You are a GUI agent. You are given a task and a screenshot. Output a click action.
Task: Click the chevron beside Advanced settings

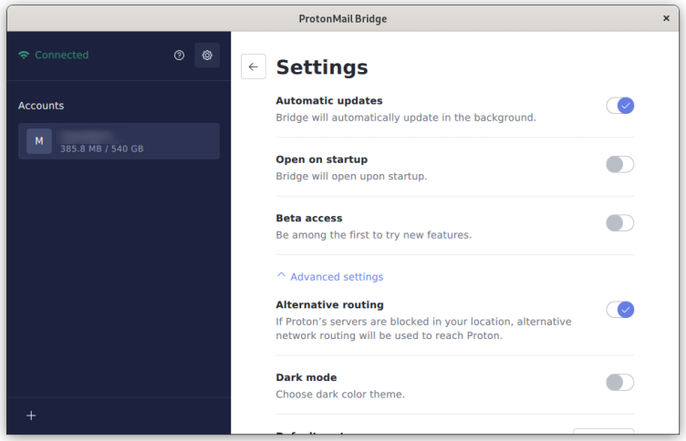(x=281, y=276)
